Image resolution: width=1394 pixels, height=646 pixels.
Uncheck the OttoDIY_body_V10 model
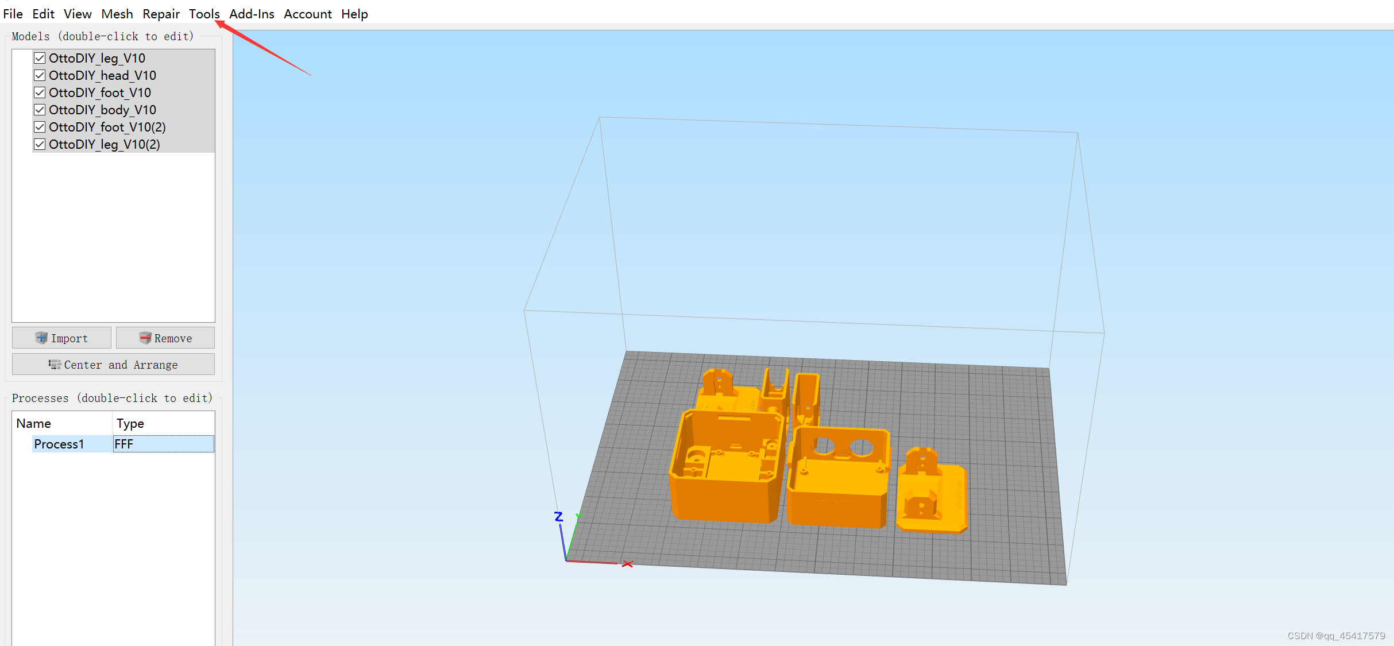(x=39, y=110)
